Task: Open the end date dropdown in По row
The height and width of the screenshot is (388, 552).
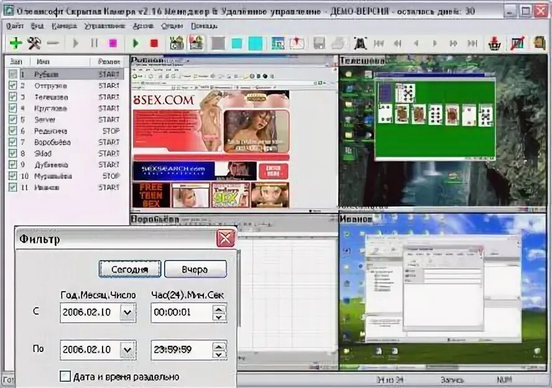Action: tap(127, 349)
